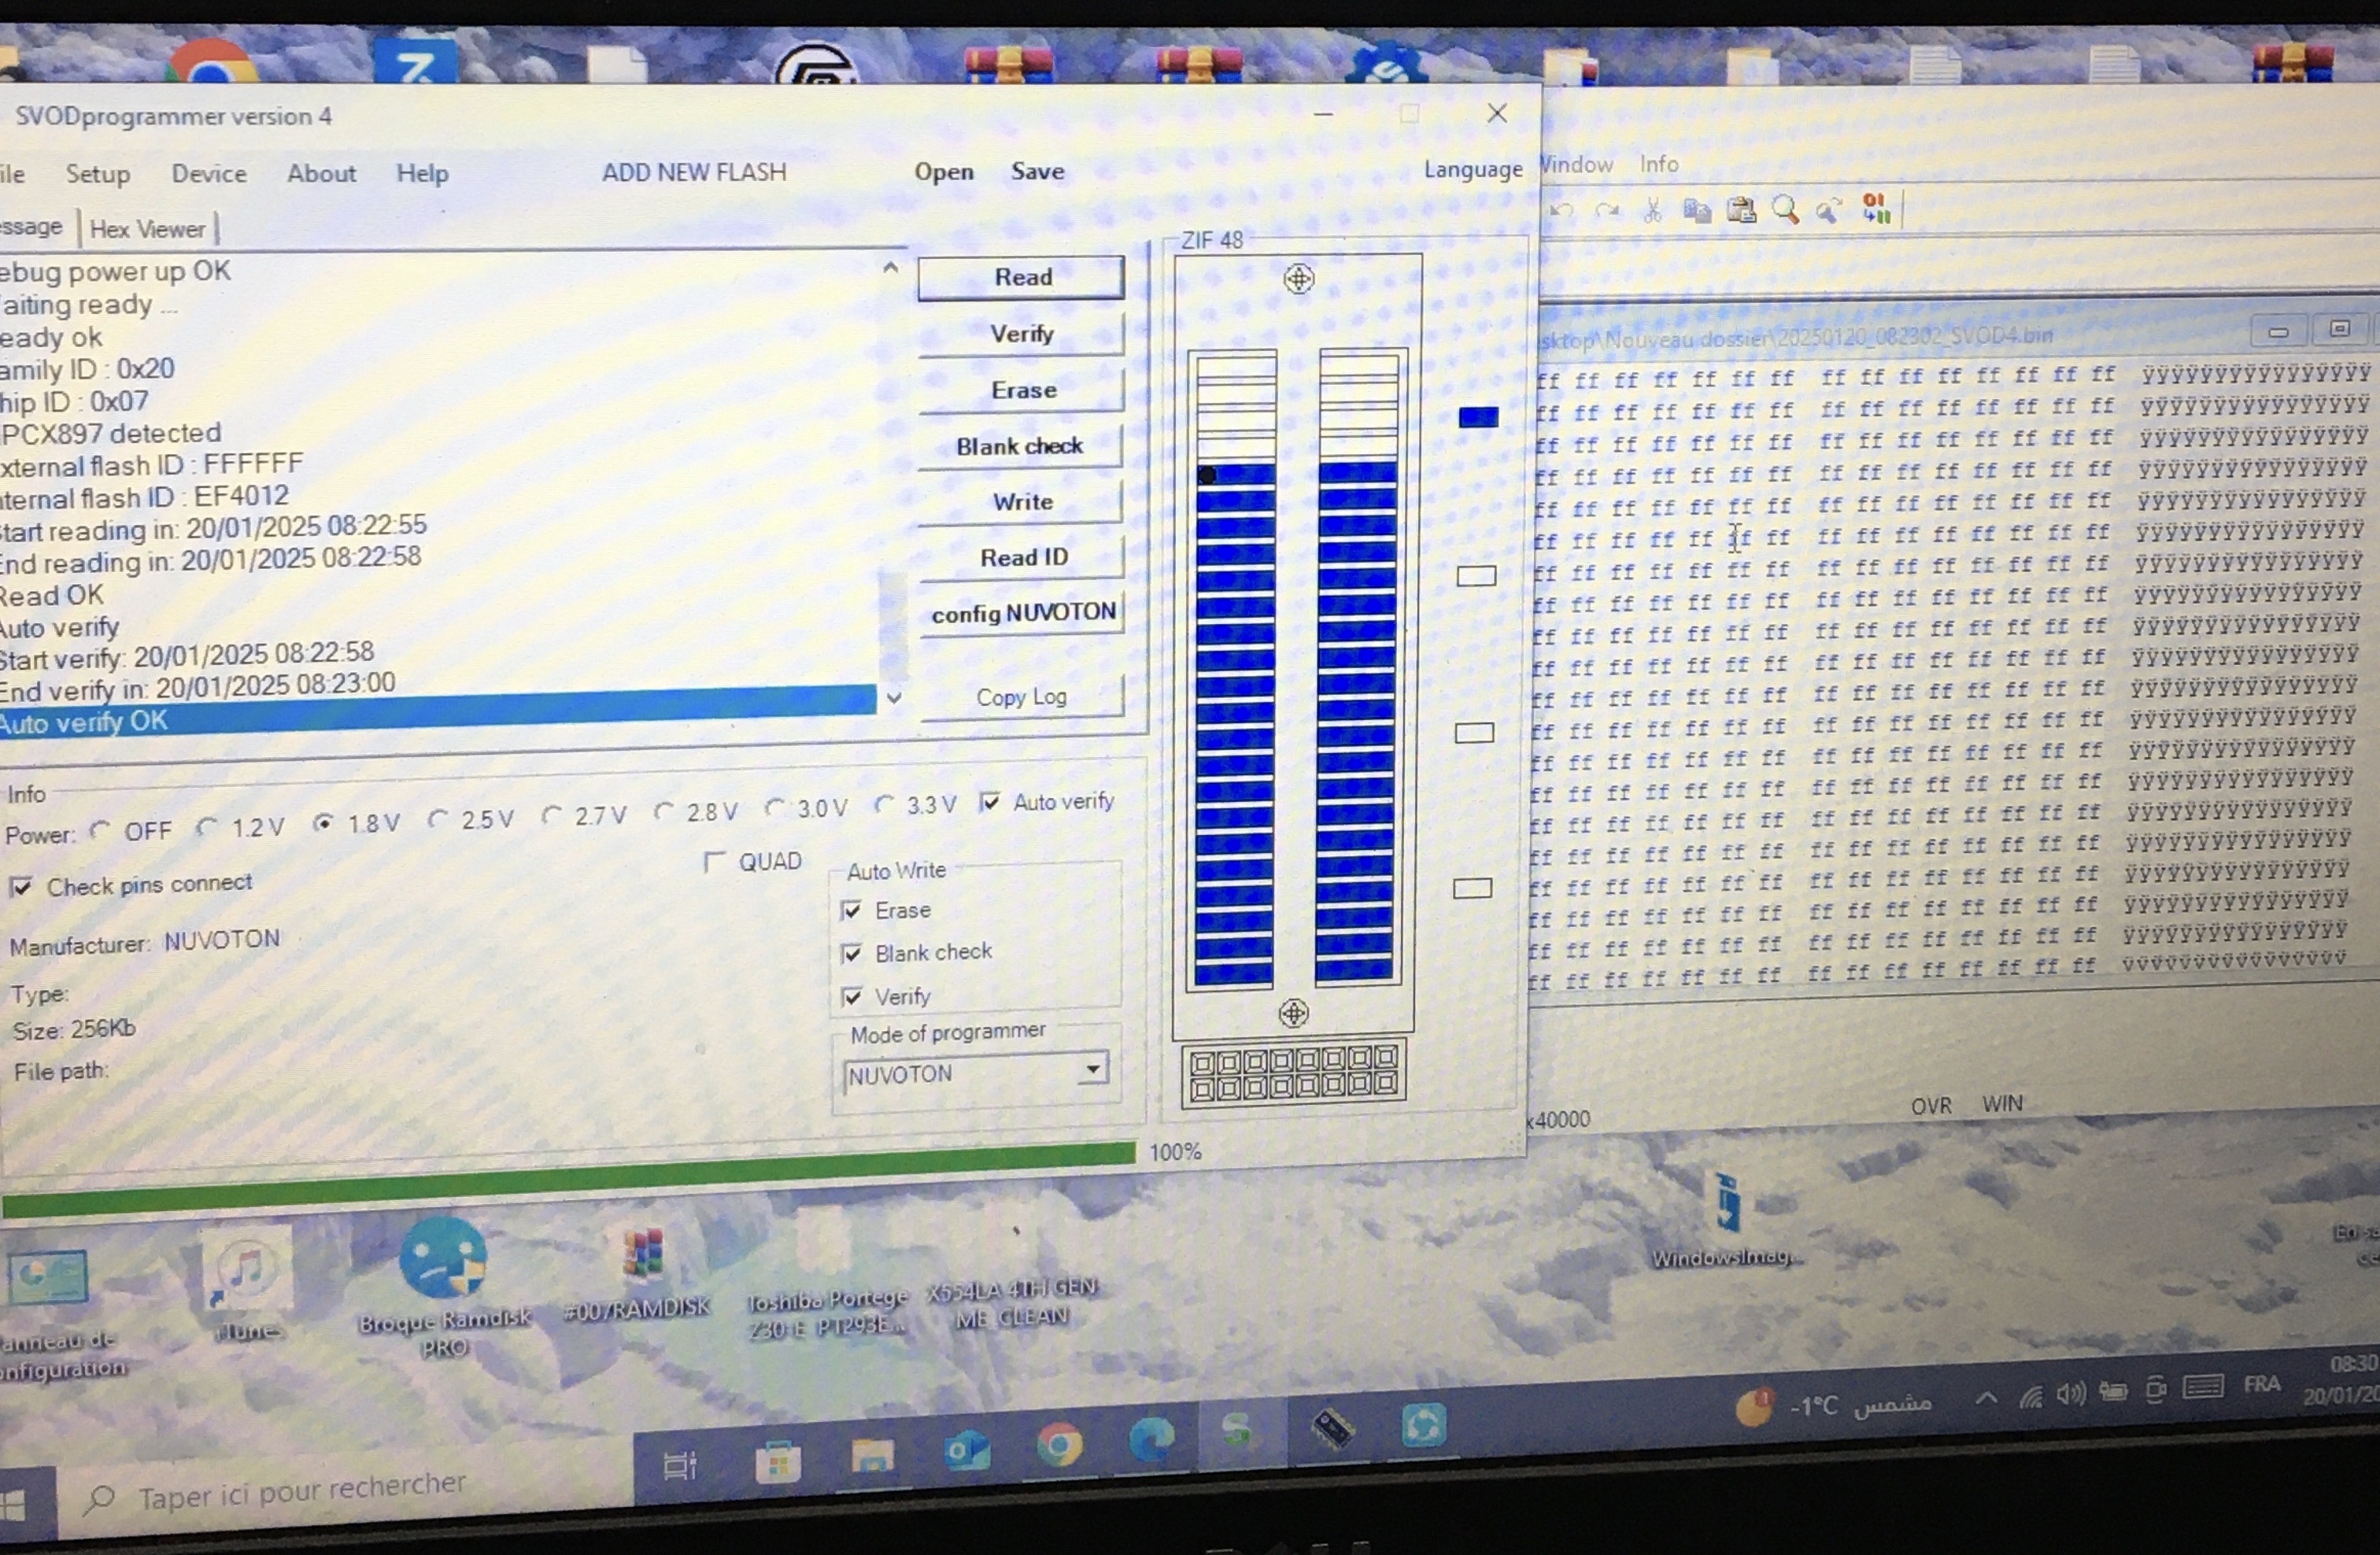
Task: Enable the QUAD checkbox
Action: click(x=714, y=862)
